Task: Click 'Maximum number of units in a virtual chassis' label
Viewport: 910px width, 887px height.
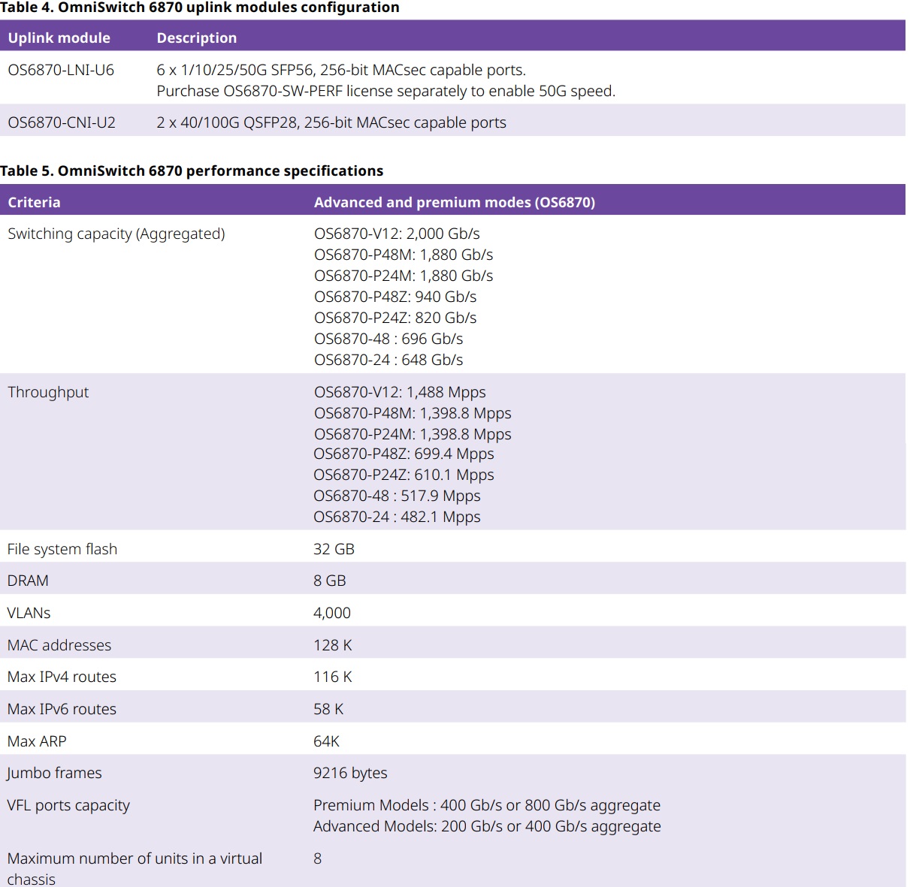Action: click(135, 869)
